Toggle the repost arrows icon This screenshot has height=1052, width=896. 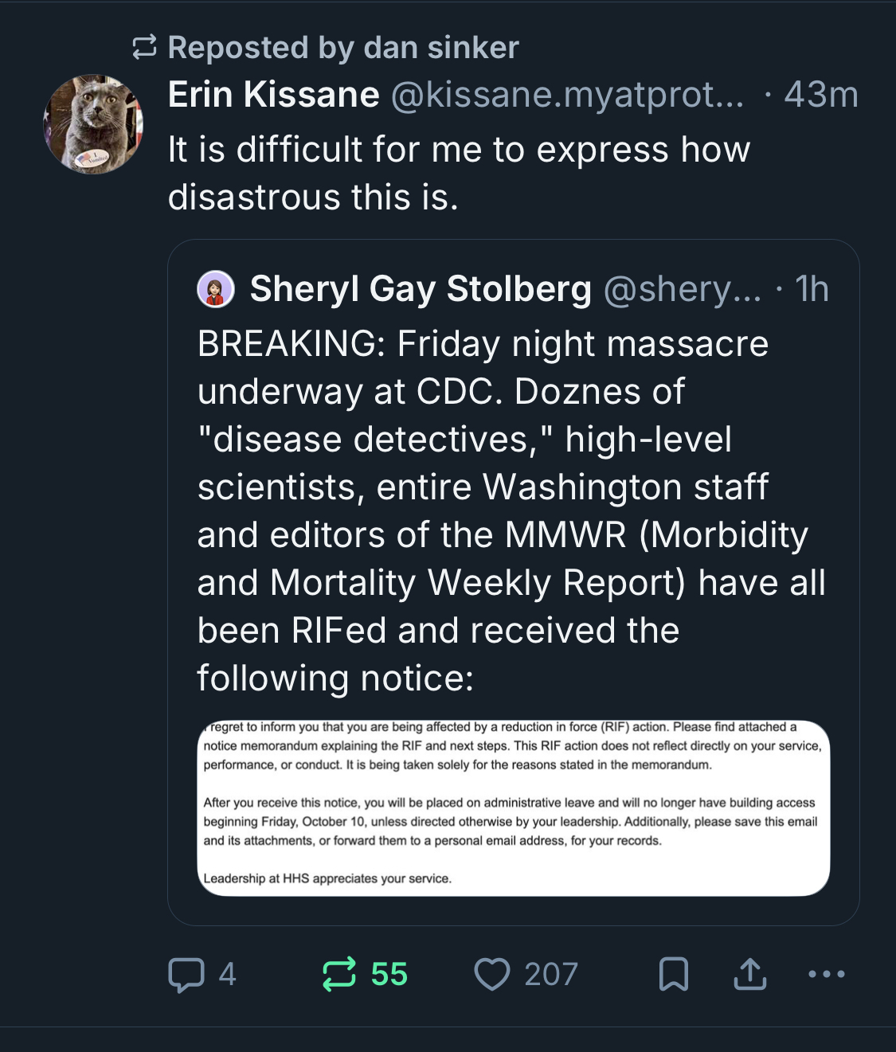(338, 975)
